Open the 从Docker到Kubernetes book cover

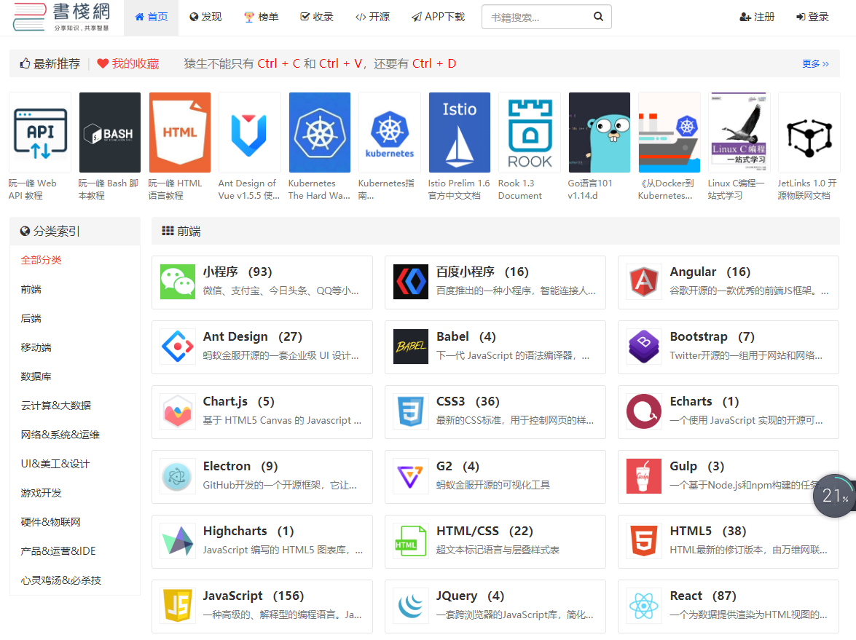point(670,133)
